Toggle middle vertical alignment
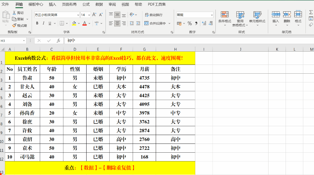This screenshot has height=175, width=314. click(117, 14)
